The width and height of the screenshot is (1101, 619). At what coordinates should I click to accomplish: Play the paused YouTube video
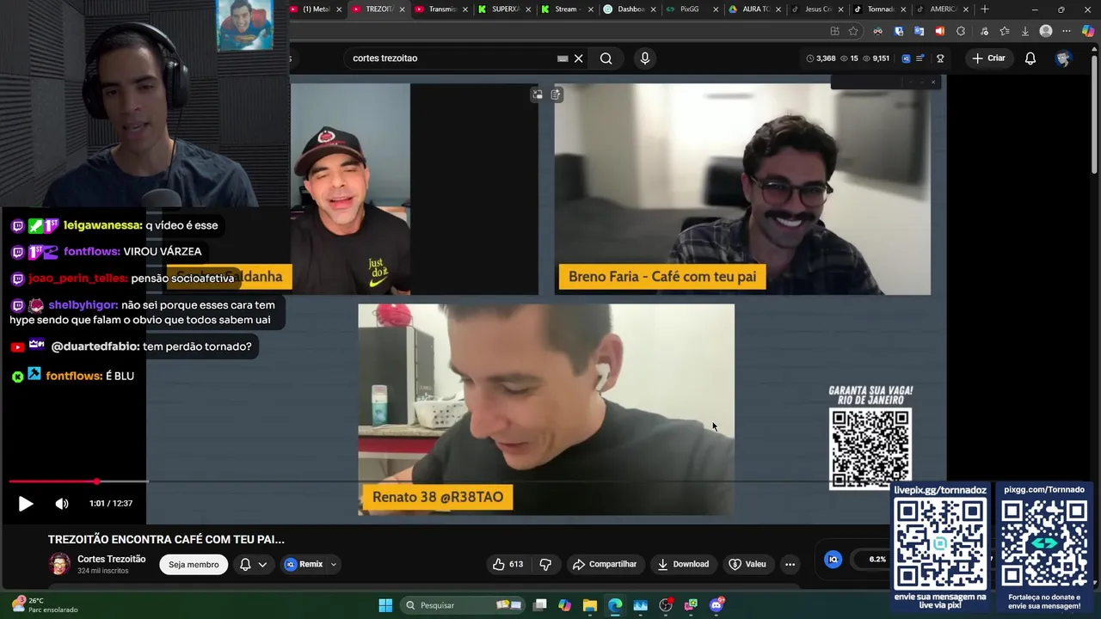click(26, 504)
